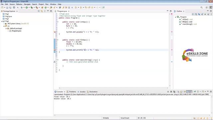Select Prg3 project in Package Explorer

(x=7, y=19)
